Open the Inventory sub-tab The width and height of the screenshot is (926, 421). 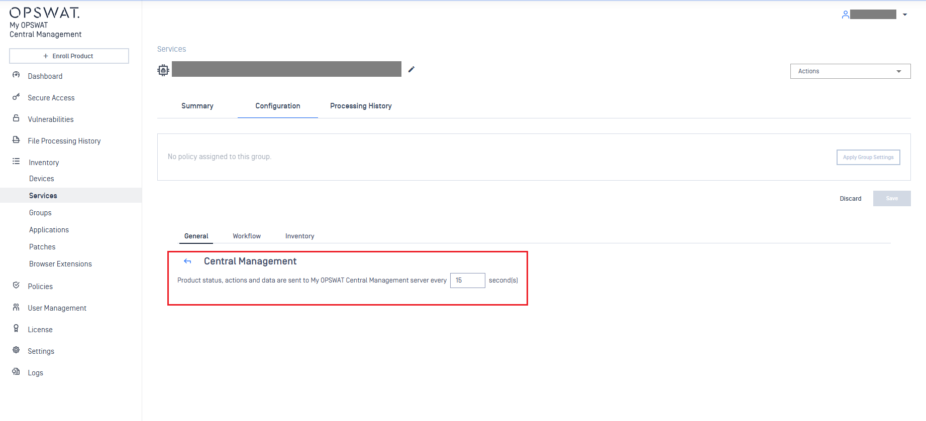tap(300, 236)
